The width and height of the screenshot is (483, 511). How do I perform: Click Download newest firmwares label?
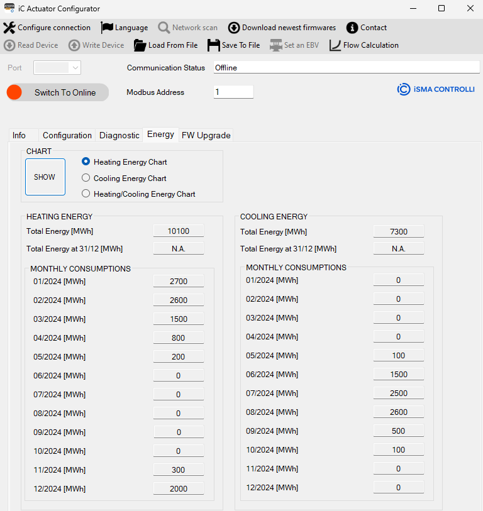pos(289,28)
